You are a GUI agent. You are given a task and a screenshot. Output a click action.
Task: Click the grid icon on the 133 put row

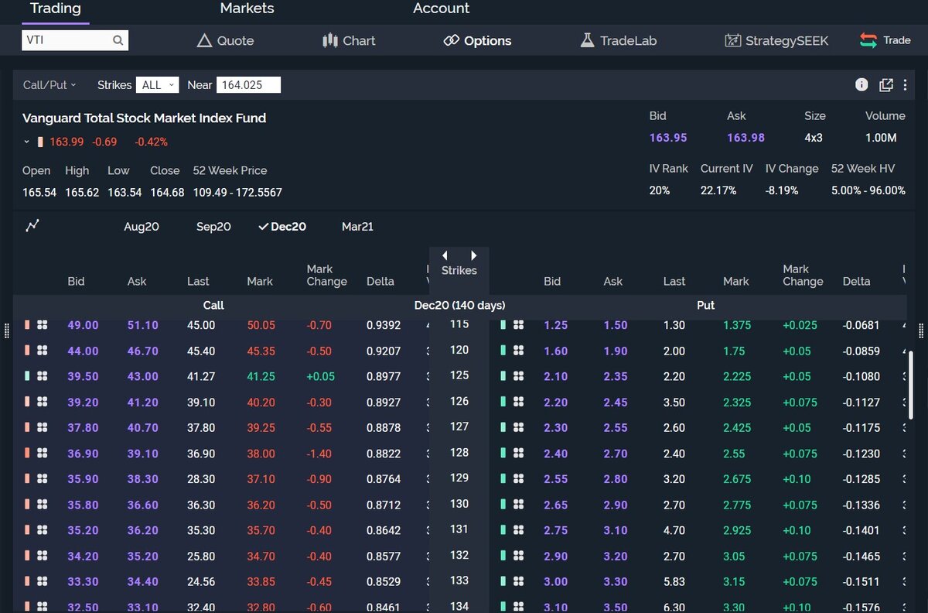(x=519, y=581)
